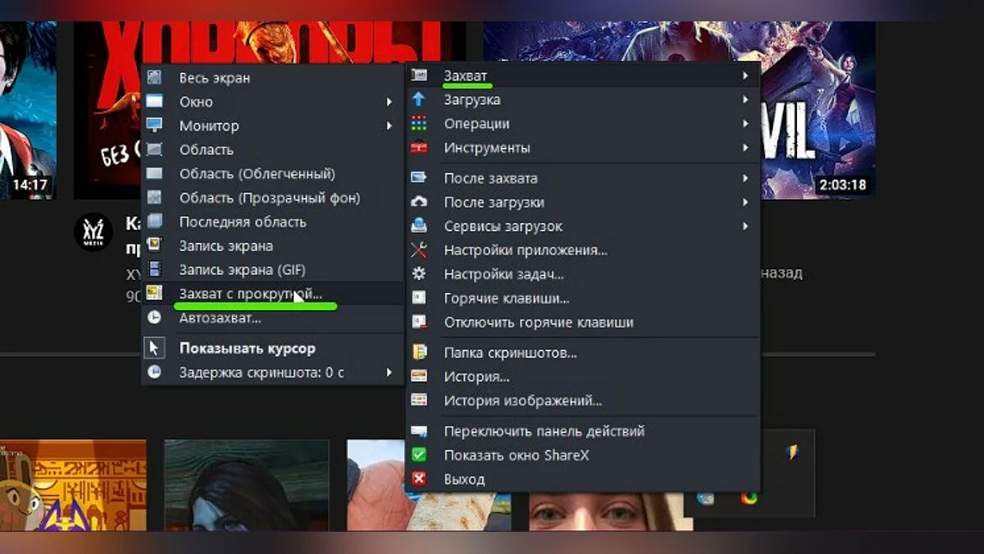Click the green Показать окно ShareX checkmark icon
Screen dimensions: 984x554
click(x=419, y=455)
